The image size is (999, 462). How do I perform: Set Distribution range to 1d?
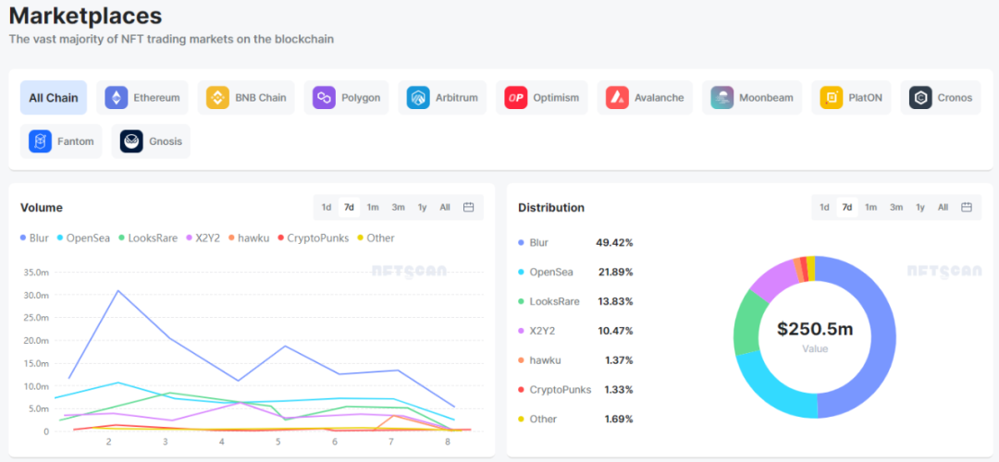[824, 207]
